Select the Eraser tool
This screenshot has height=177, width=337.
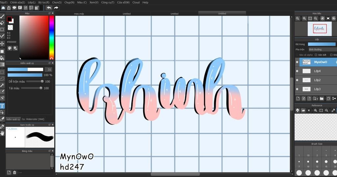click(x=2, y=23)
